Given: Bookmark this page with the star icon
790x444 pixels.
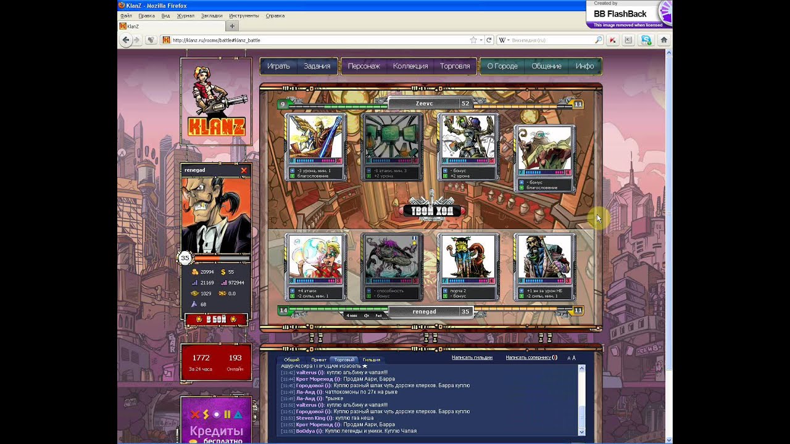Looking at the screenshot, I should tap(473, 40).
